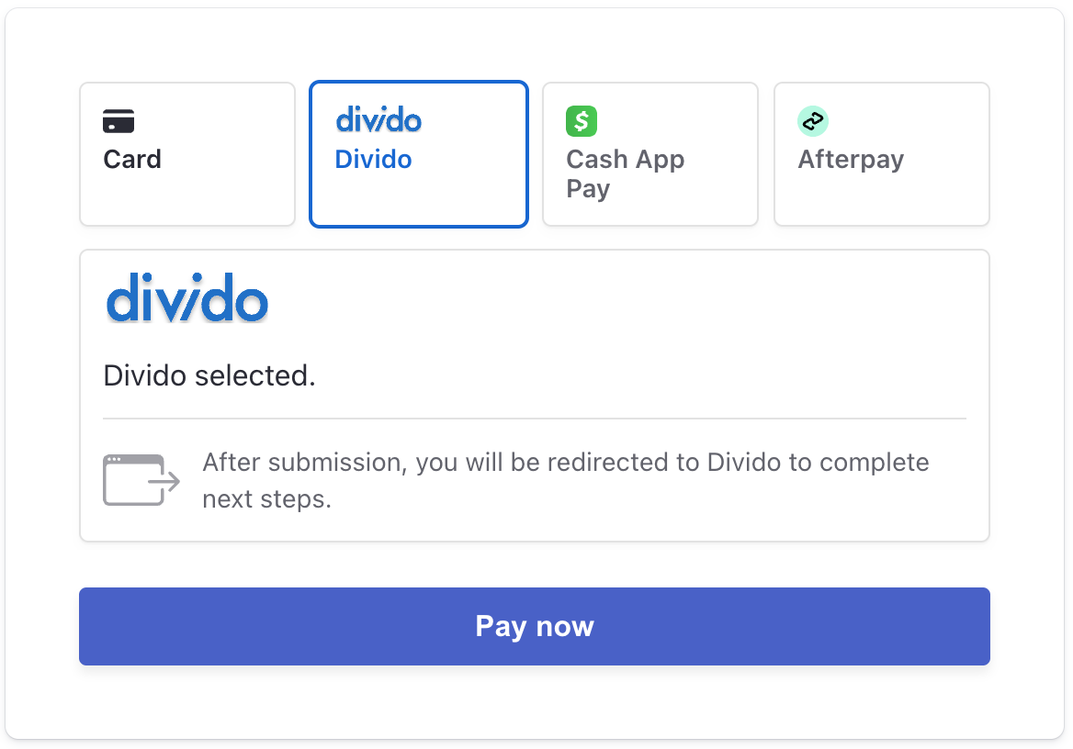Click the Divido selected confirmation text
The height and width of the screenshot is (749, 1073).
click(x=209, y=374)
